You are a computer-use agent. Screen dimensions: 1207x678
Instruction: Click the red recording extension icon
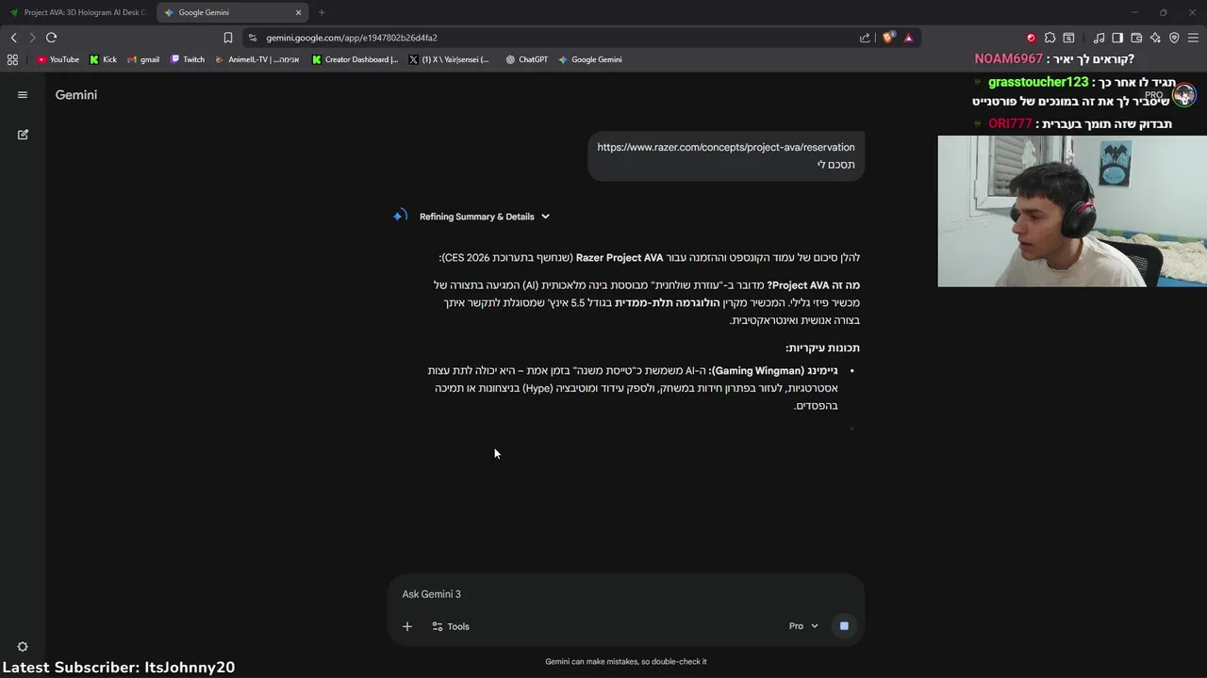point(1031,38)
